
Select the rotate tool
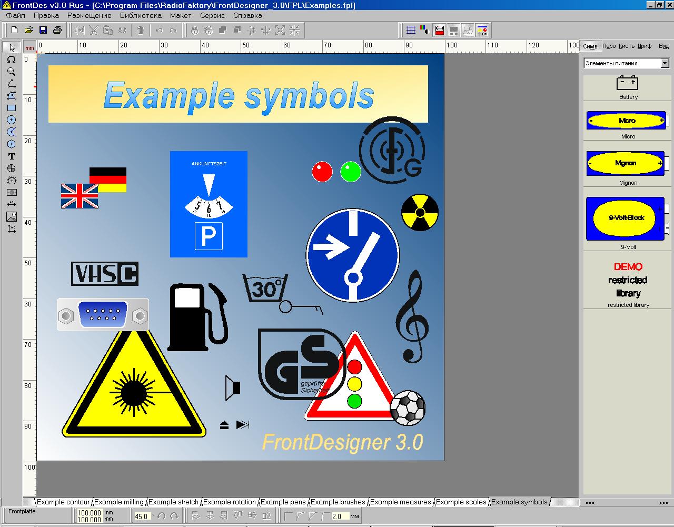[x=11, y=59]
